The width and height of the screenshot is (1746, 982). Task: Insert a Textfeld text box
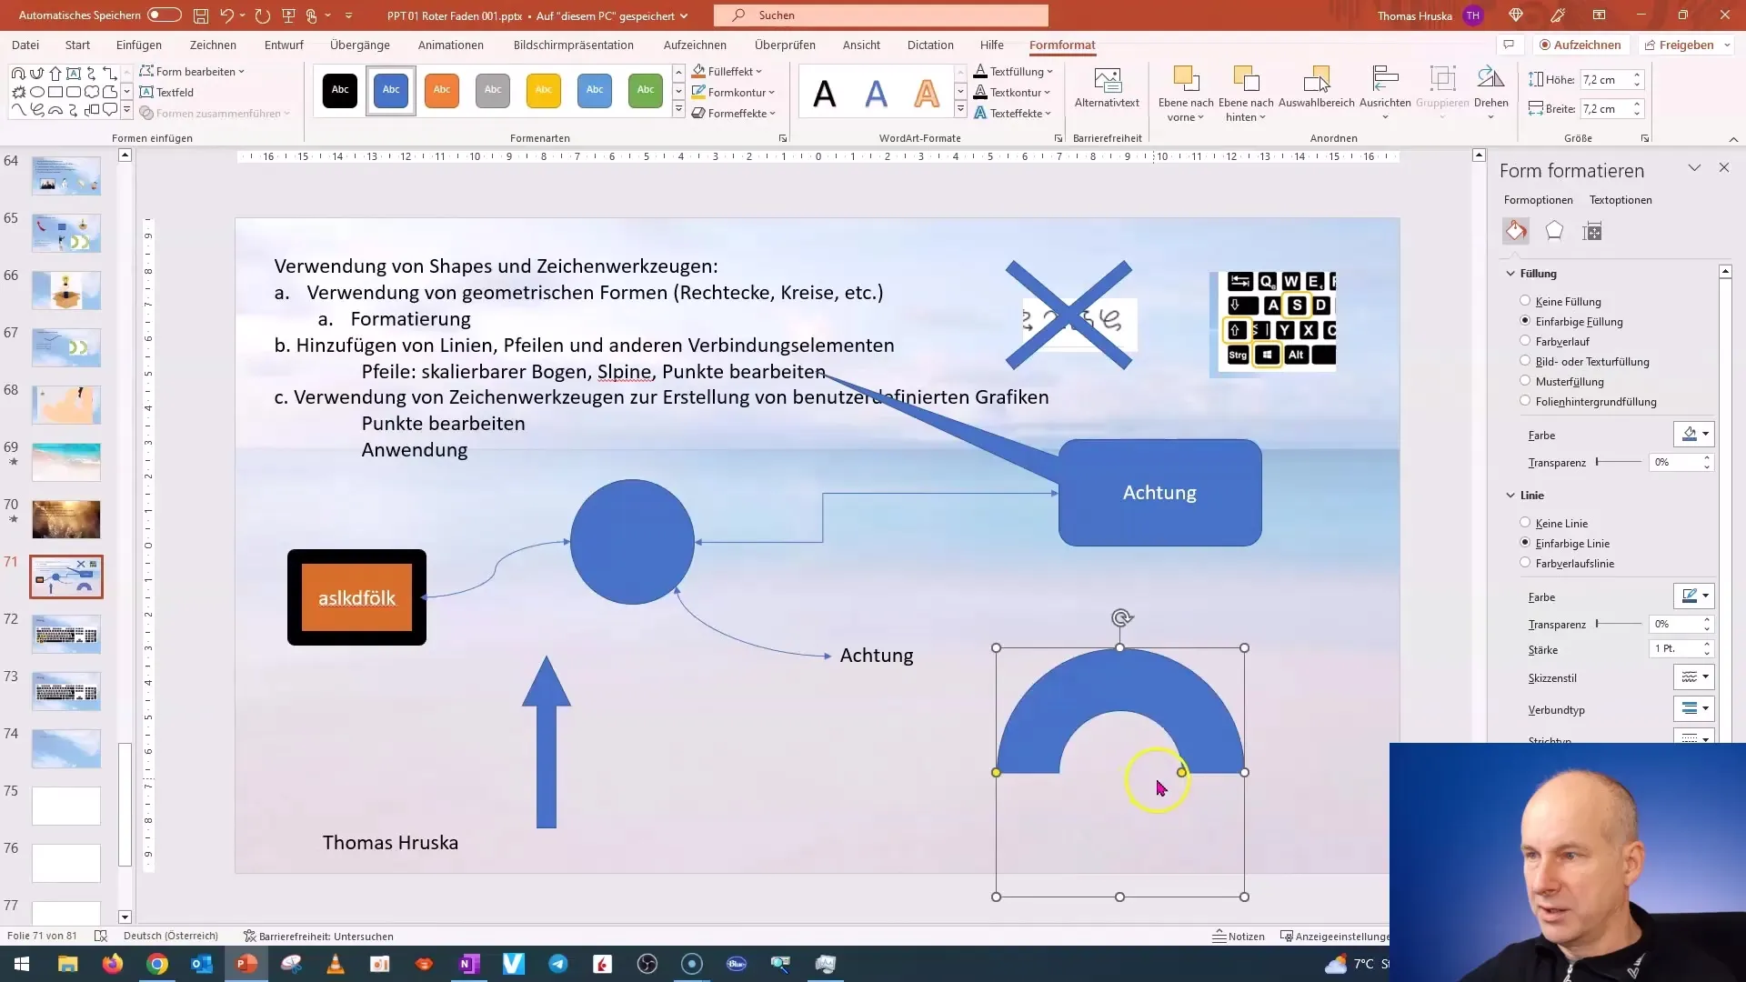point(166,92)
